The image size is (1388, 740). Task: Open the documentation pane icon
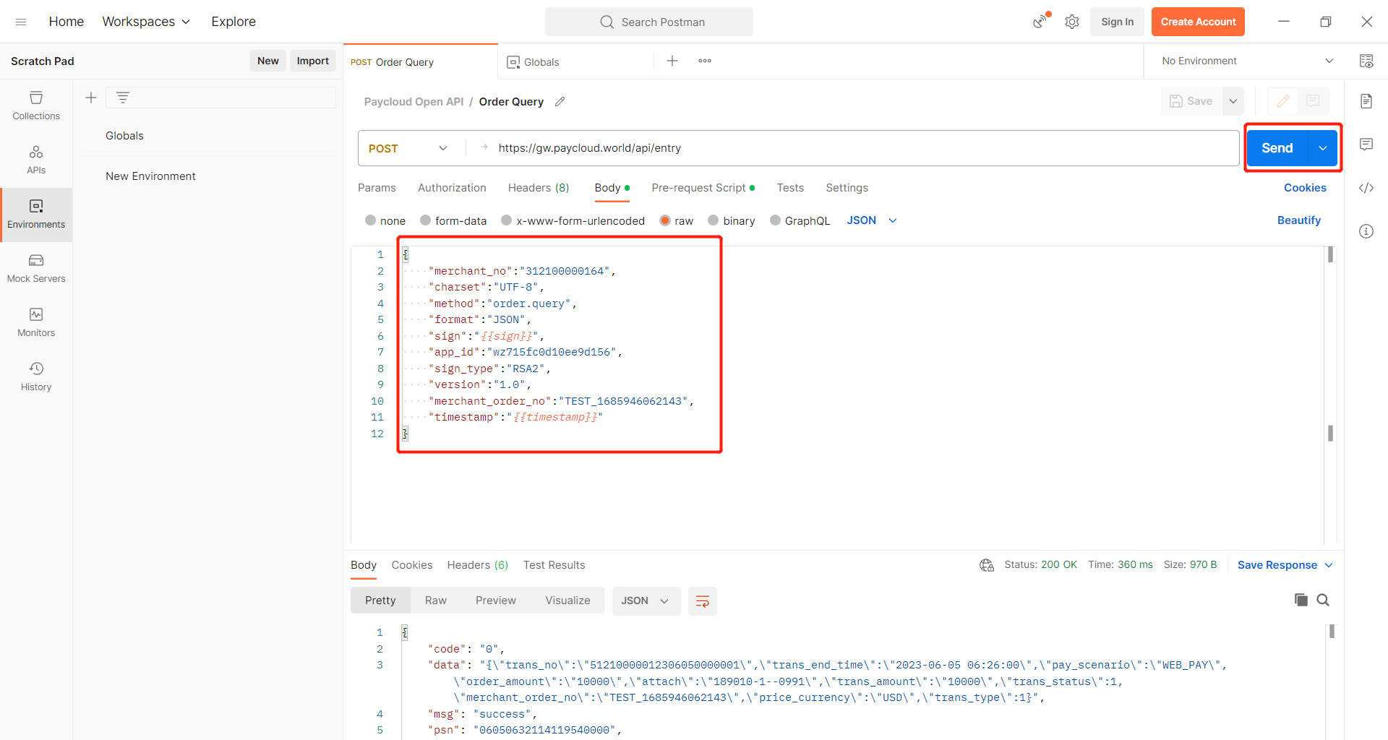tap(1366, 100)
